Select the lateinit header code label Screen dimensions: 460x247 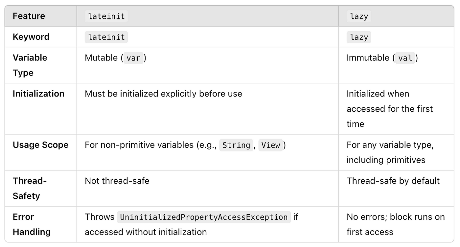point(106,16)
